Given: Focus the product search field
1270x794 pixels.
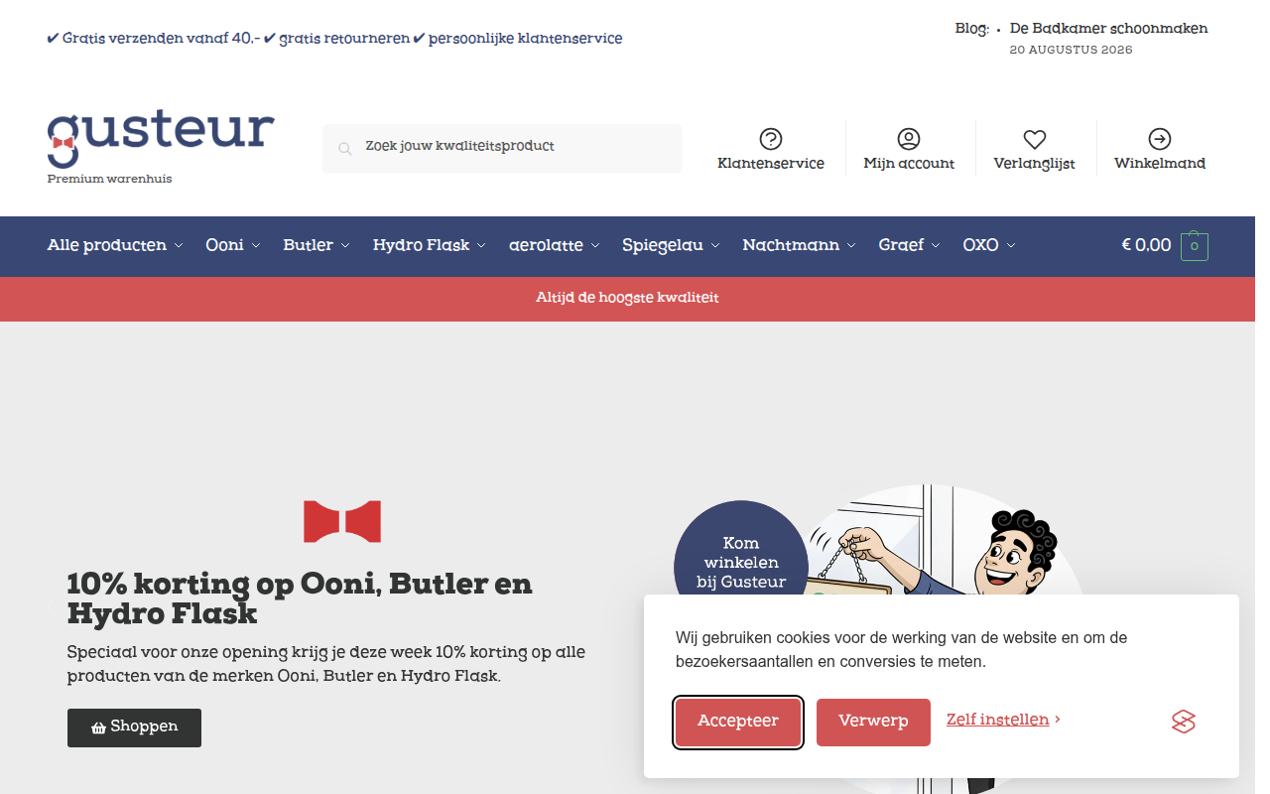Looking at the screenshot, I should click(502, 148).
